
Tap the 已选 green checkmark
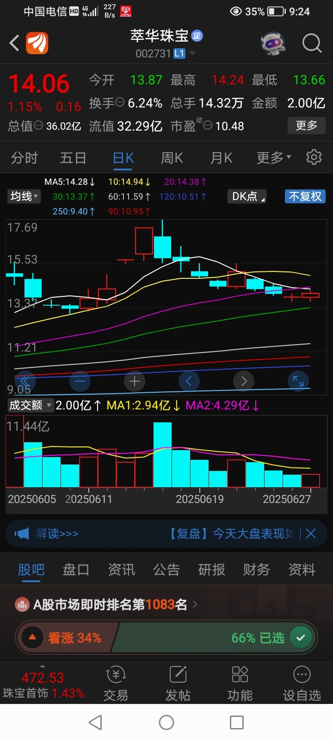point(301,638)
